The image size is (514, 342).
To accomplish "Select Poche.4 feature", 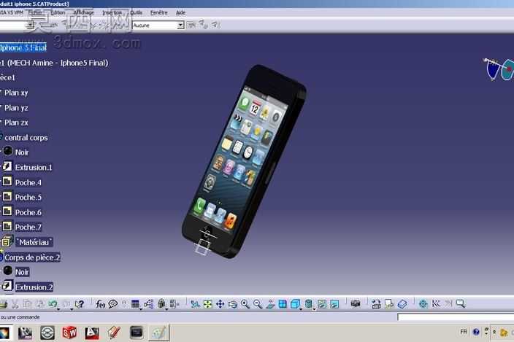I will coord(28,182).
